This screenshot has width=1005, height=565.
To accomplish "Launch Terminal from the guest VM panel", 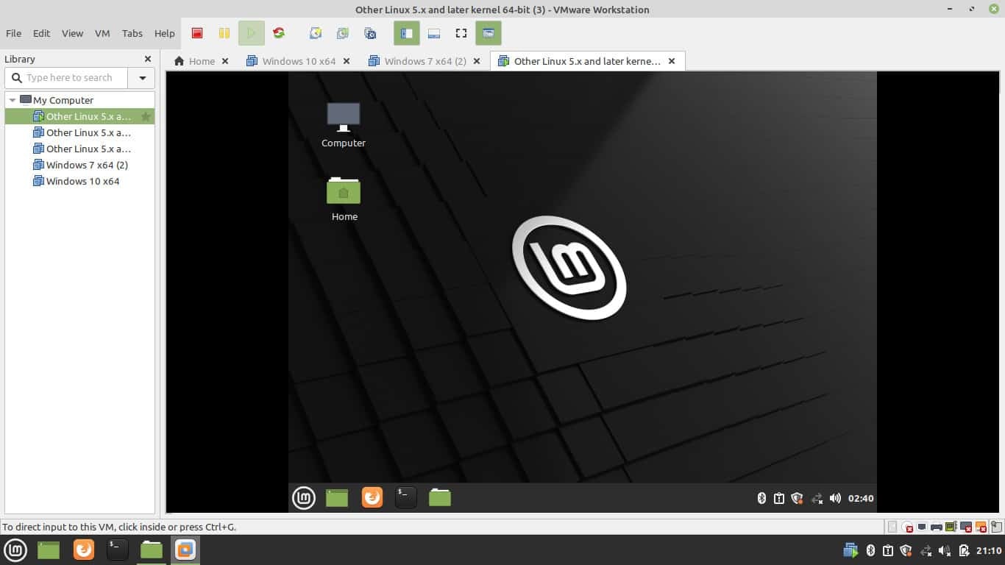I will tap(406, 498).
